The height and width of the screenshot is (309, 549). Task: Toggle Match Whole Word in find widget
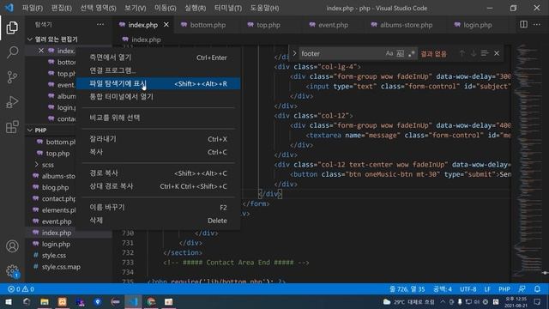coord(401,53)
